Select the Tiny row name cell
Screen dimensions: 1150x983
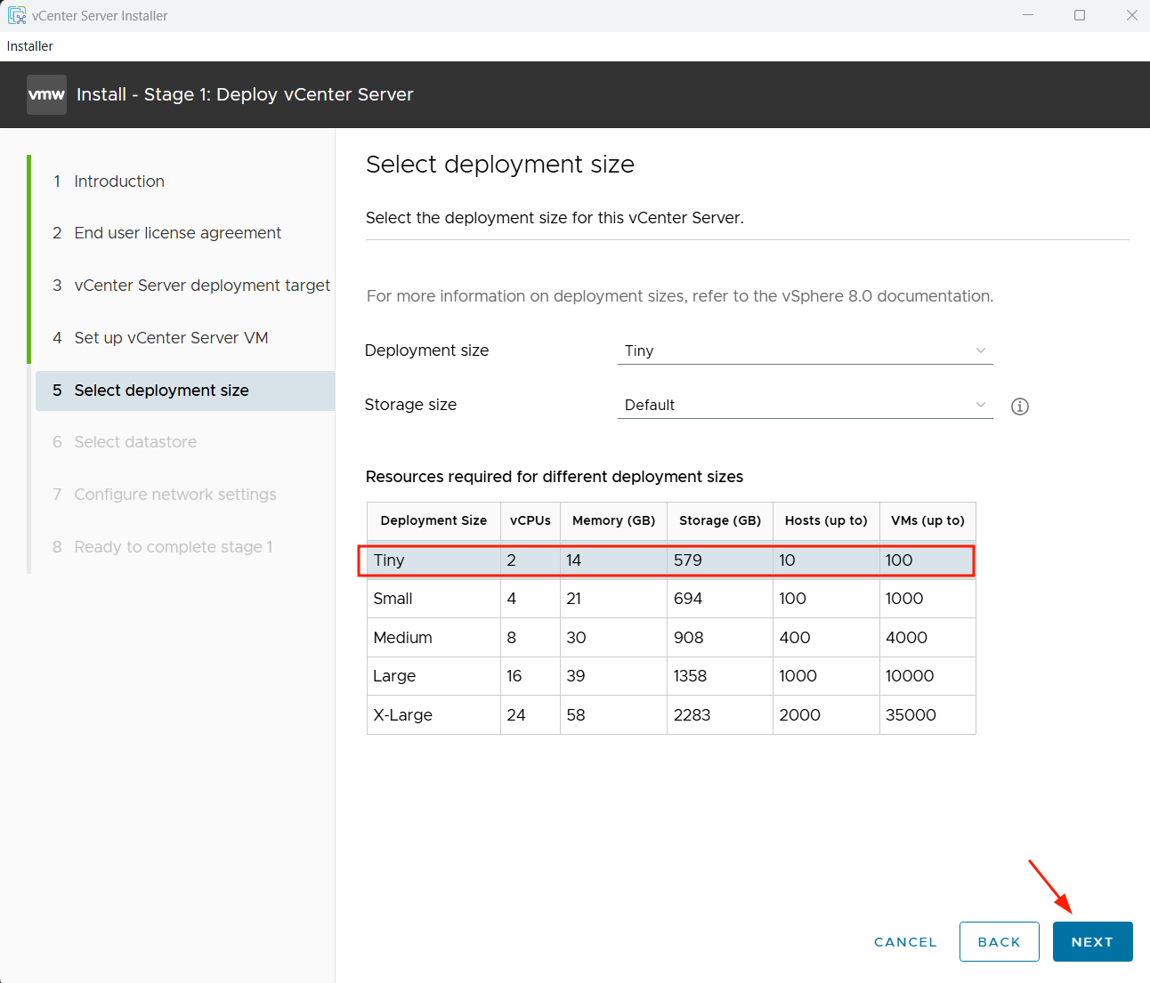433,560
